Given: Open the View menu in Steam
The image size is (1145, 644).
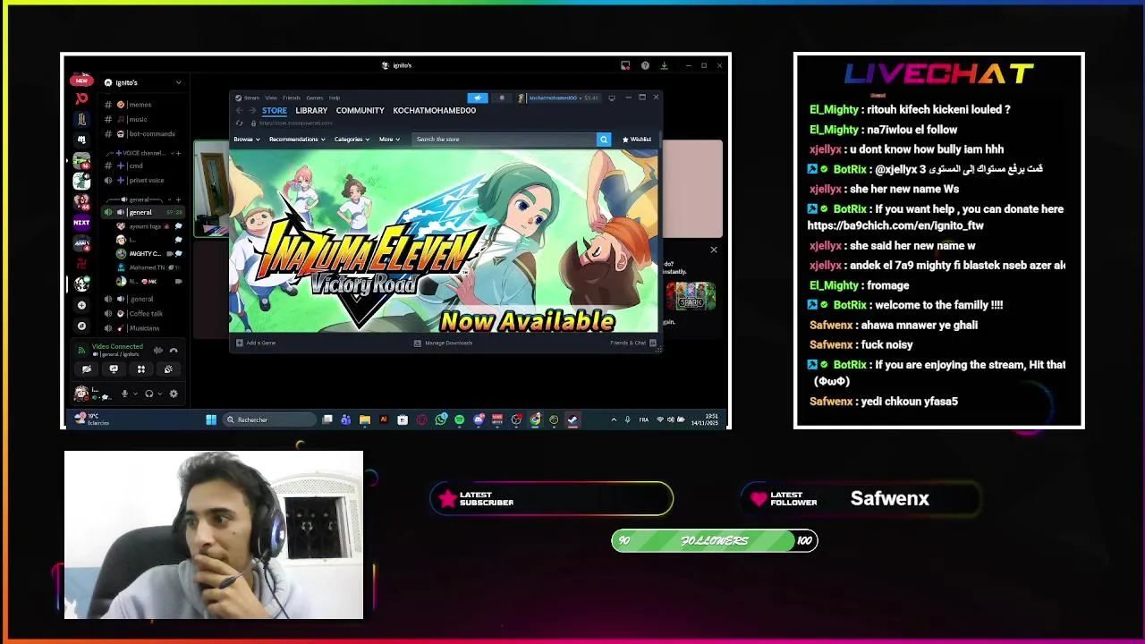Looking at the screenshot, I should [271, 97].
